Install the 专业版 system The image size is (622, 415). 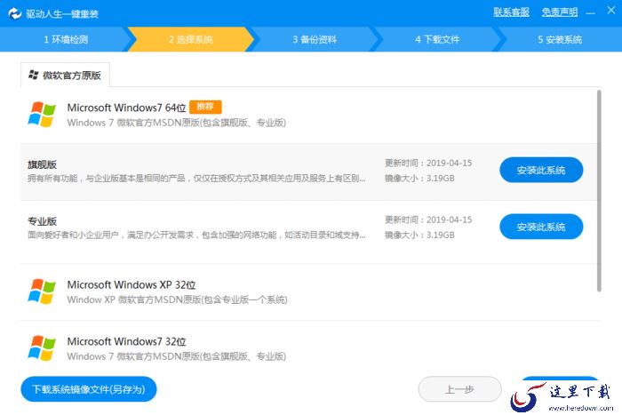541,227
